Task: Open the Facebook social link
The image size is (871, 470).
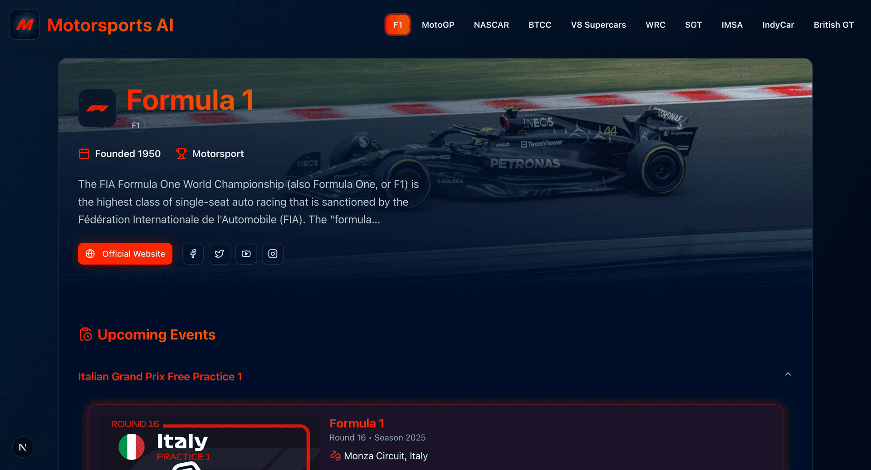Action: tap(193, 254)
